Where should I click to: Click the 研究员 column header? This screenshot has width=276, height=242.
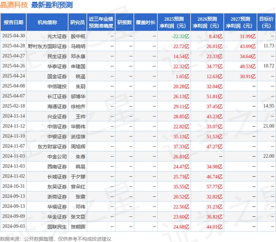[x=77, y=22]
